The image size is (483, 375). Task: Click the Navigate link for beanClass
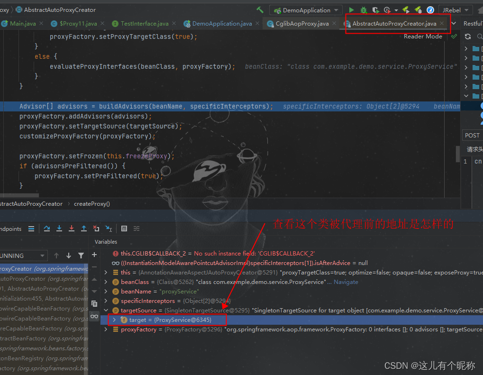tap(346, 282)
